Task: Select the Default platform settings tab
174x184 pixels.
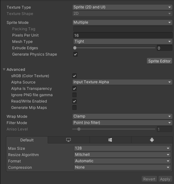Action: [x=27, y=140]
